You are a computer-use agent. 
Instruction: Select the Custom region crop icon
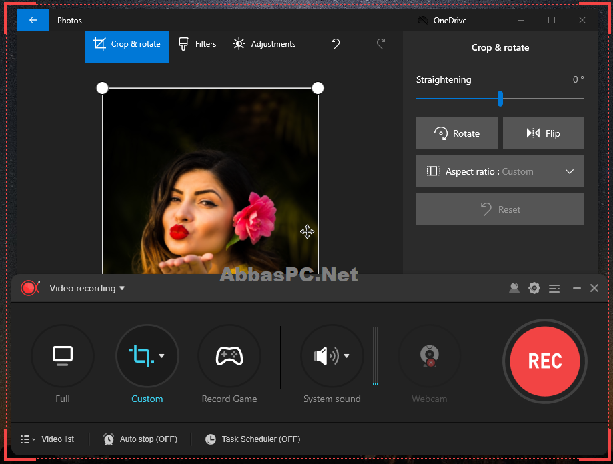141,356
